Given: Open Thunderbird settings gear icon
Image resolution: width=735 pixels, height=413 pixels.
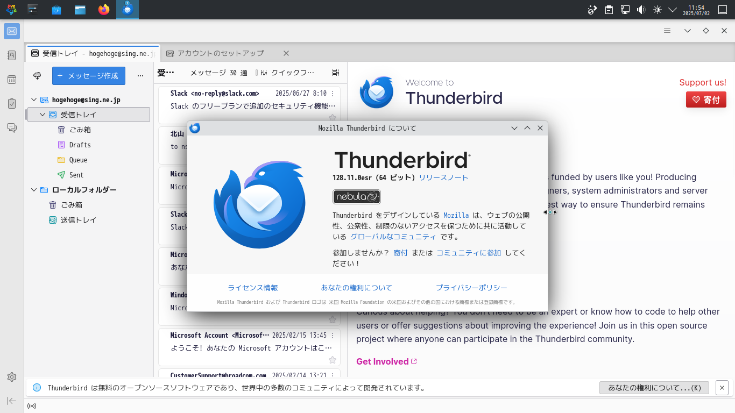Looking at the screenshot, I should [x=12, y=377].
